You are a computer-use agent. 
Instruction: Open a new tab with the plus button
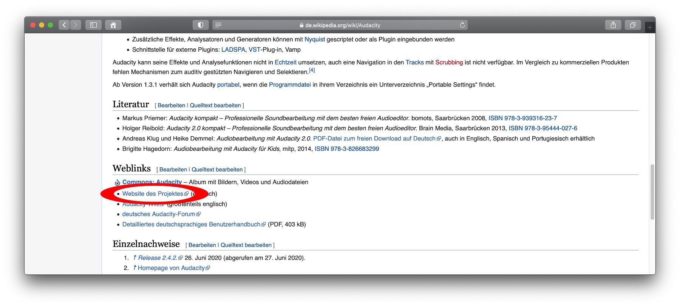point(650,28)
